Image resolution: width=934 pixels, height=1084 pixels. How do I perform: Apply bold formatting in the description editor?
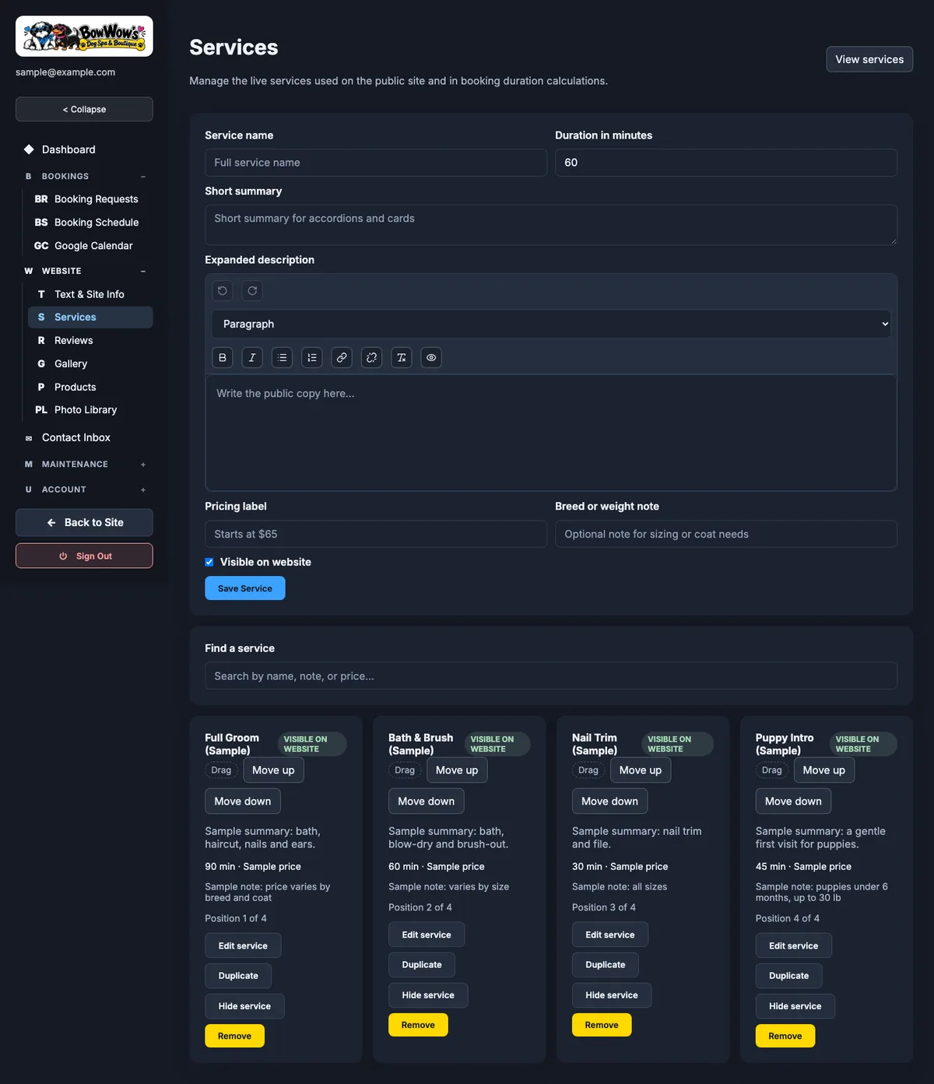click(223, 357)
